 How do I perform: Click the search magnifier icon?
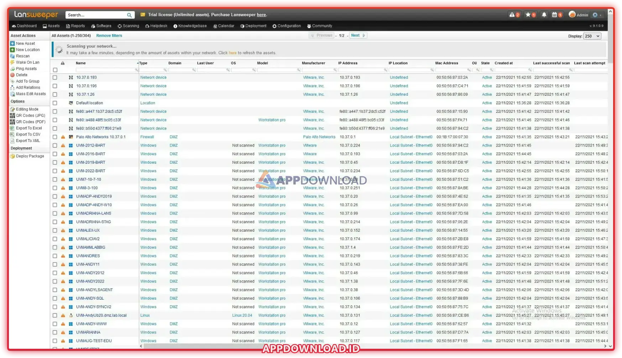[129, 15]
